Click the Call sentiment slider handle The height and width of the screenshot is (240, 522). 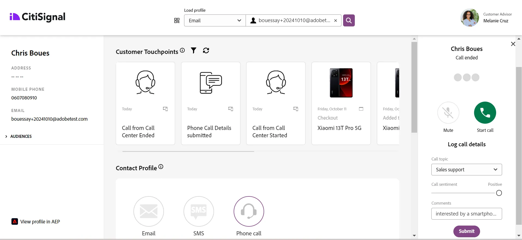pos(499,193)
